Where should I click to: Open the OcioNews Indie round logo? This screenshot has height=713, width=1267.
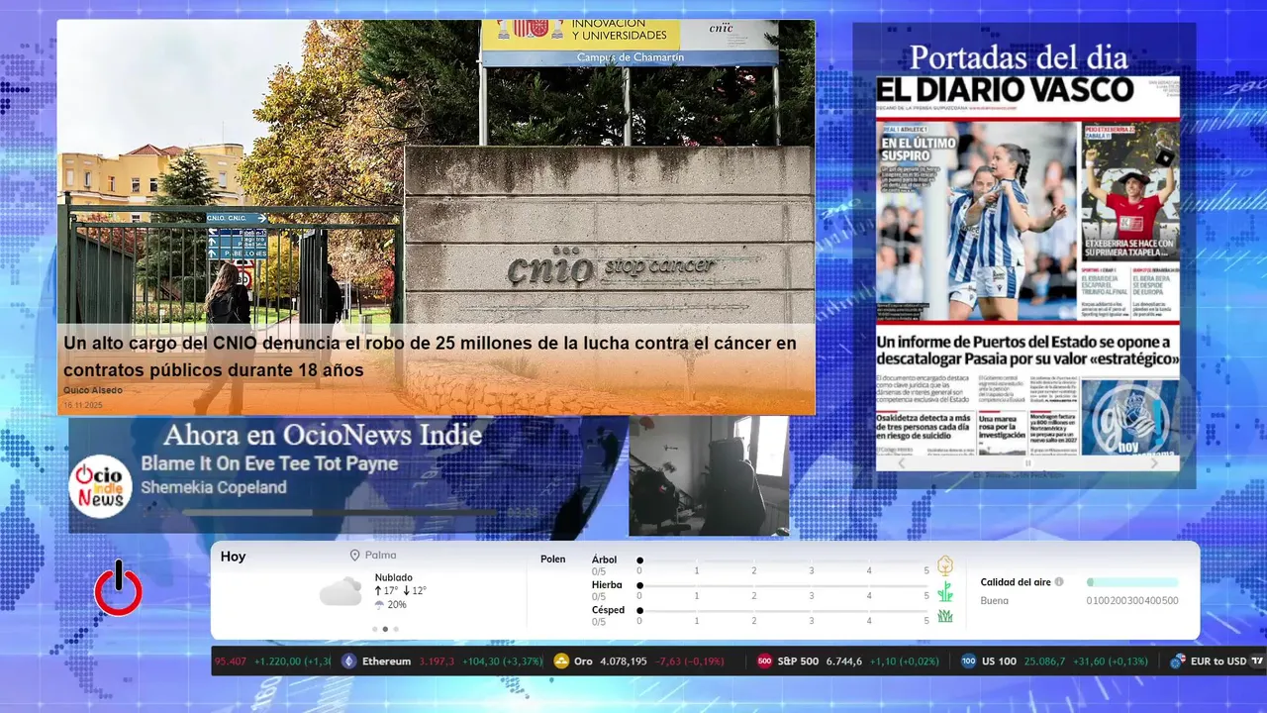[100, 486]
